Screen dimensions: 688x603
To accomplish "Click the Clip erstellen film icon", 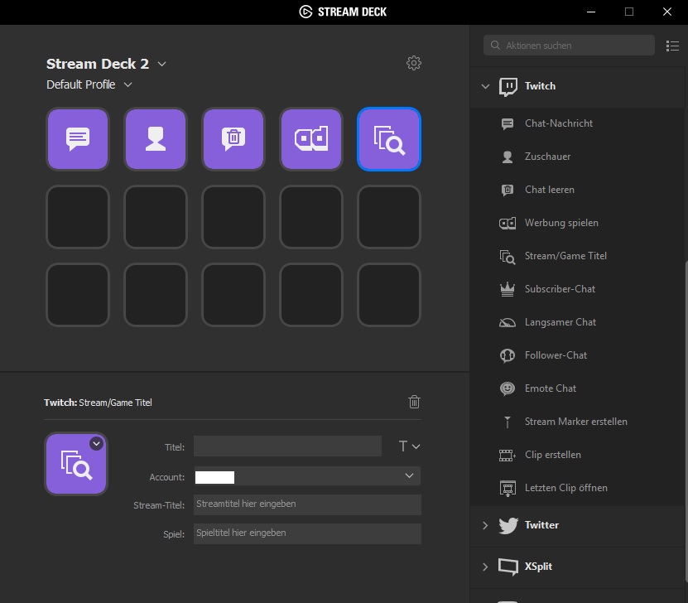I will click(x=508, y=455).
